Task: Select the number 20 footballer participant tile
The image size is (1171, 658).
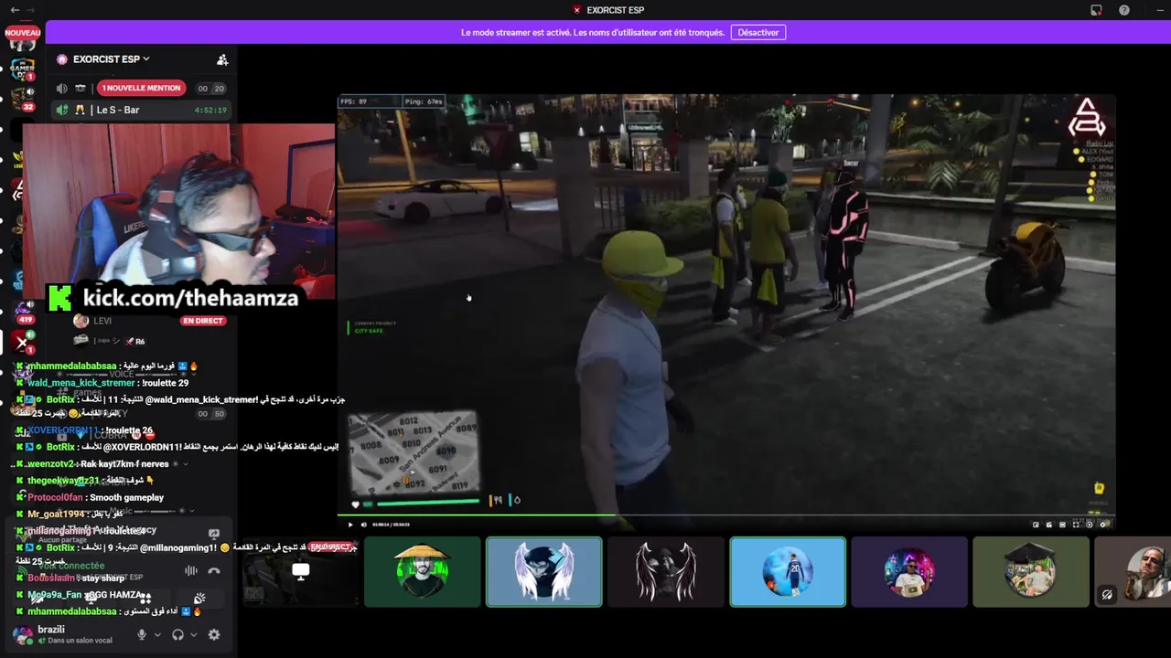Action: click(x=788, y=572)
